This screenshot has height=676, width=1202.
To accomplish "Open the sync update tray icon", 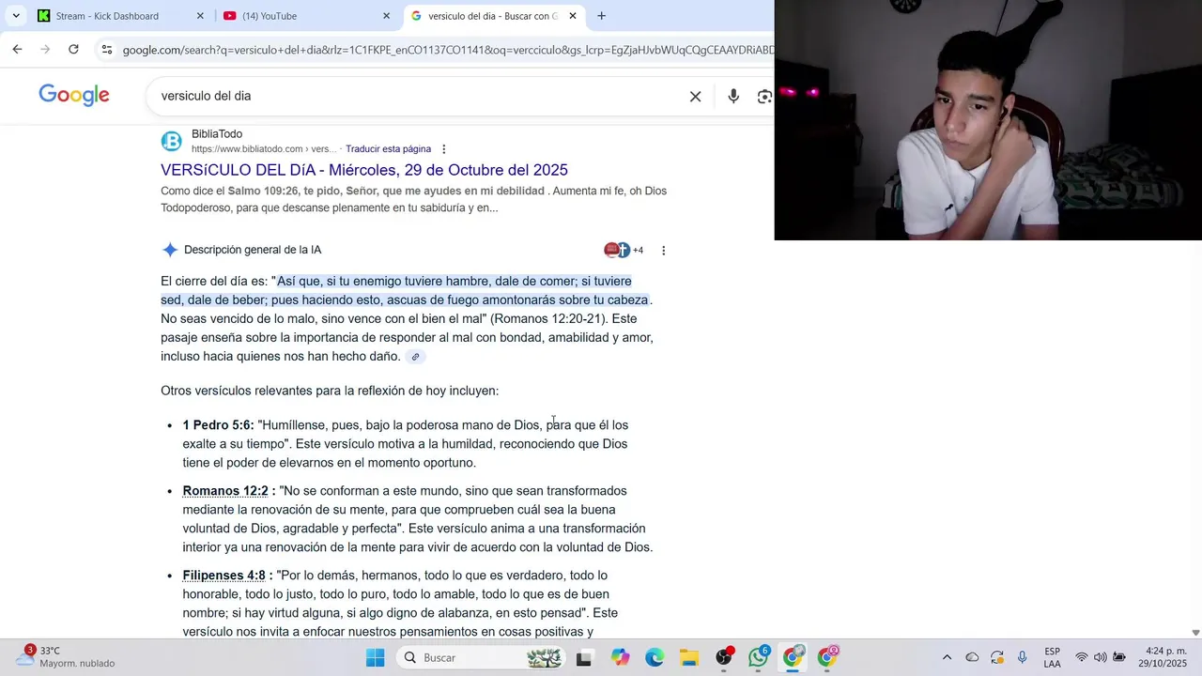I will 997,657.
